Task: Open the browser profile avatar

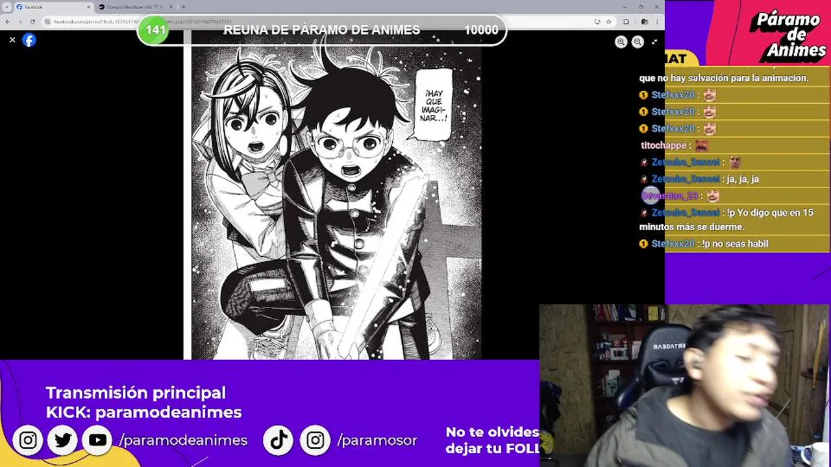Action: (x=643, y=21)
